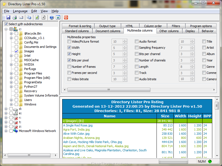Click the listing vertical scrollbar thumb
Viewport: 222px width, 166px height.
point(217,106)
